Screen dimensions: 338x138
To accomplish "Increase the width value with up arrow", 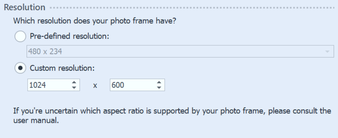I will tap(74, 82).
